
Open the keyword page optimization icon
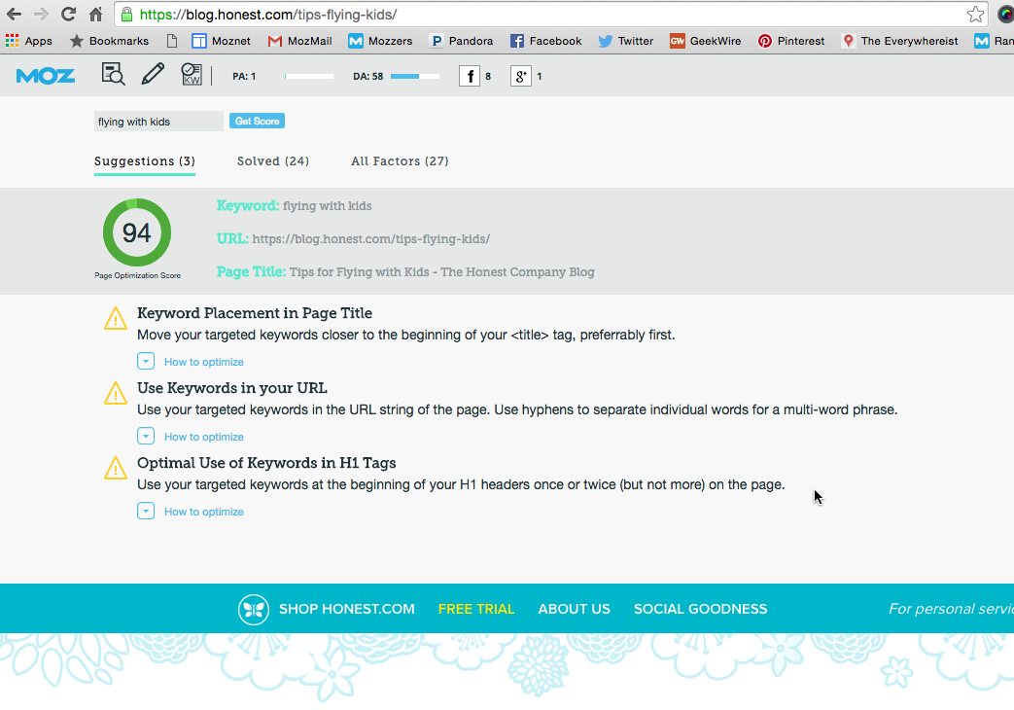pos(192,75)
